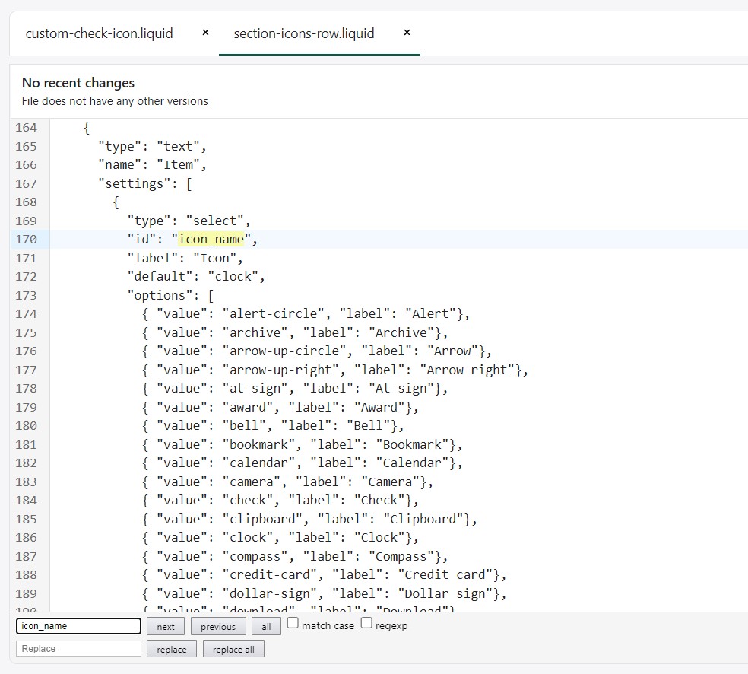The height and width of the screenshot is (674, 748).
Task: Click the file versions status message
Action: point(115,101)
